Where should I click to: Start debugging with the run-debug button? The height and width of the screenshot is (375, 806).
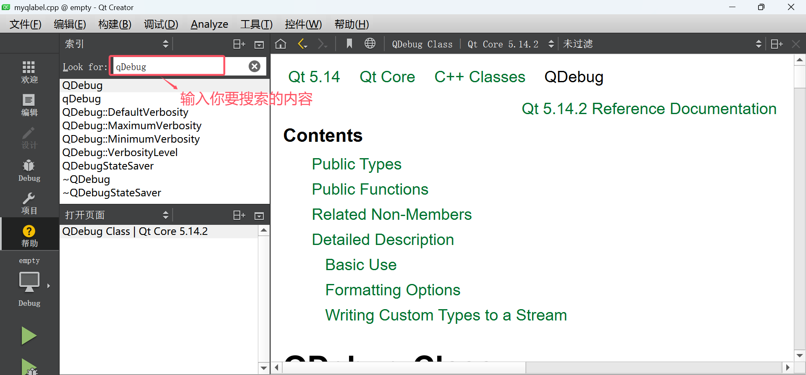tap(29, 367)
